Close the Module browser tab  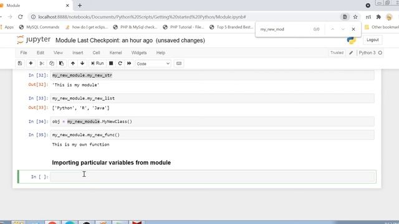[x=67, y=6]
